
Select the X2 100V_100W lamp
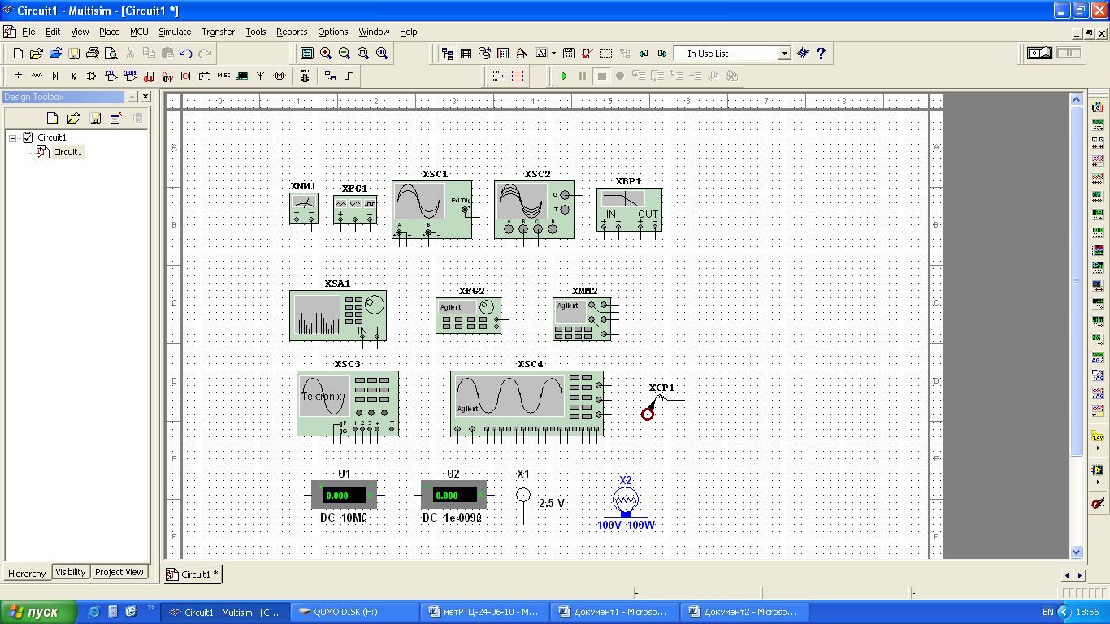[626, 504]
